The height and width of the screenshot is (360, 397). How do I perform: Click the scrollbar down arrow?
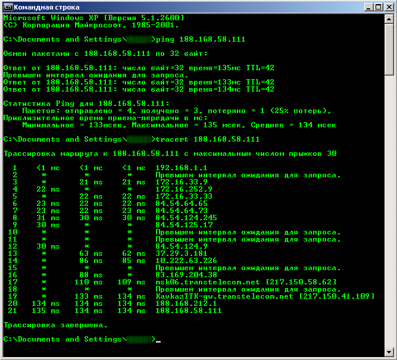(389, 352)
